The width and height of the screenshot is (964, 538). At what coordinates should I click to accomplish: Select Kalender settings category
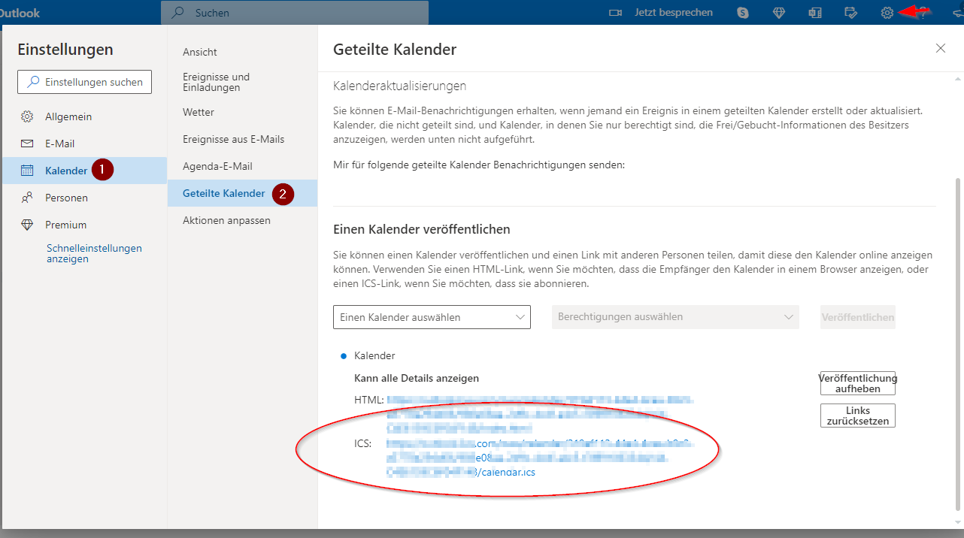click(84, 171)
